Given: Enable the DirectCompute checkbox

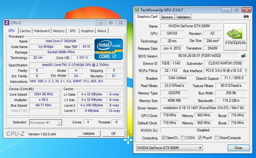Looking at the screenshot, I should click(x=217, y=138).
